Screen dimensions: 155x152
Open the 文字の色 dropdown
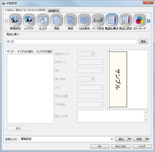tap(91, 105)
